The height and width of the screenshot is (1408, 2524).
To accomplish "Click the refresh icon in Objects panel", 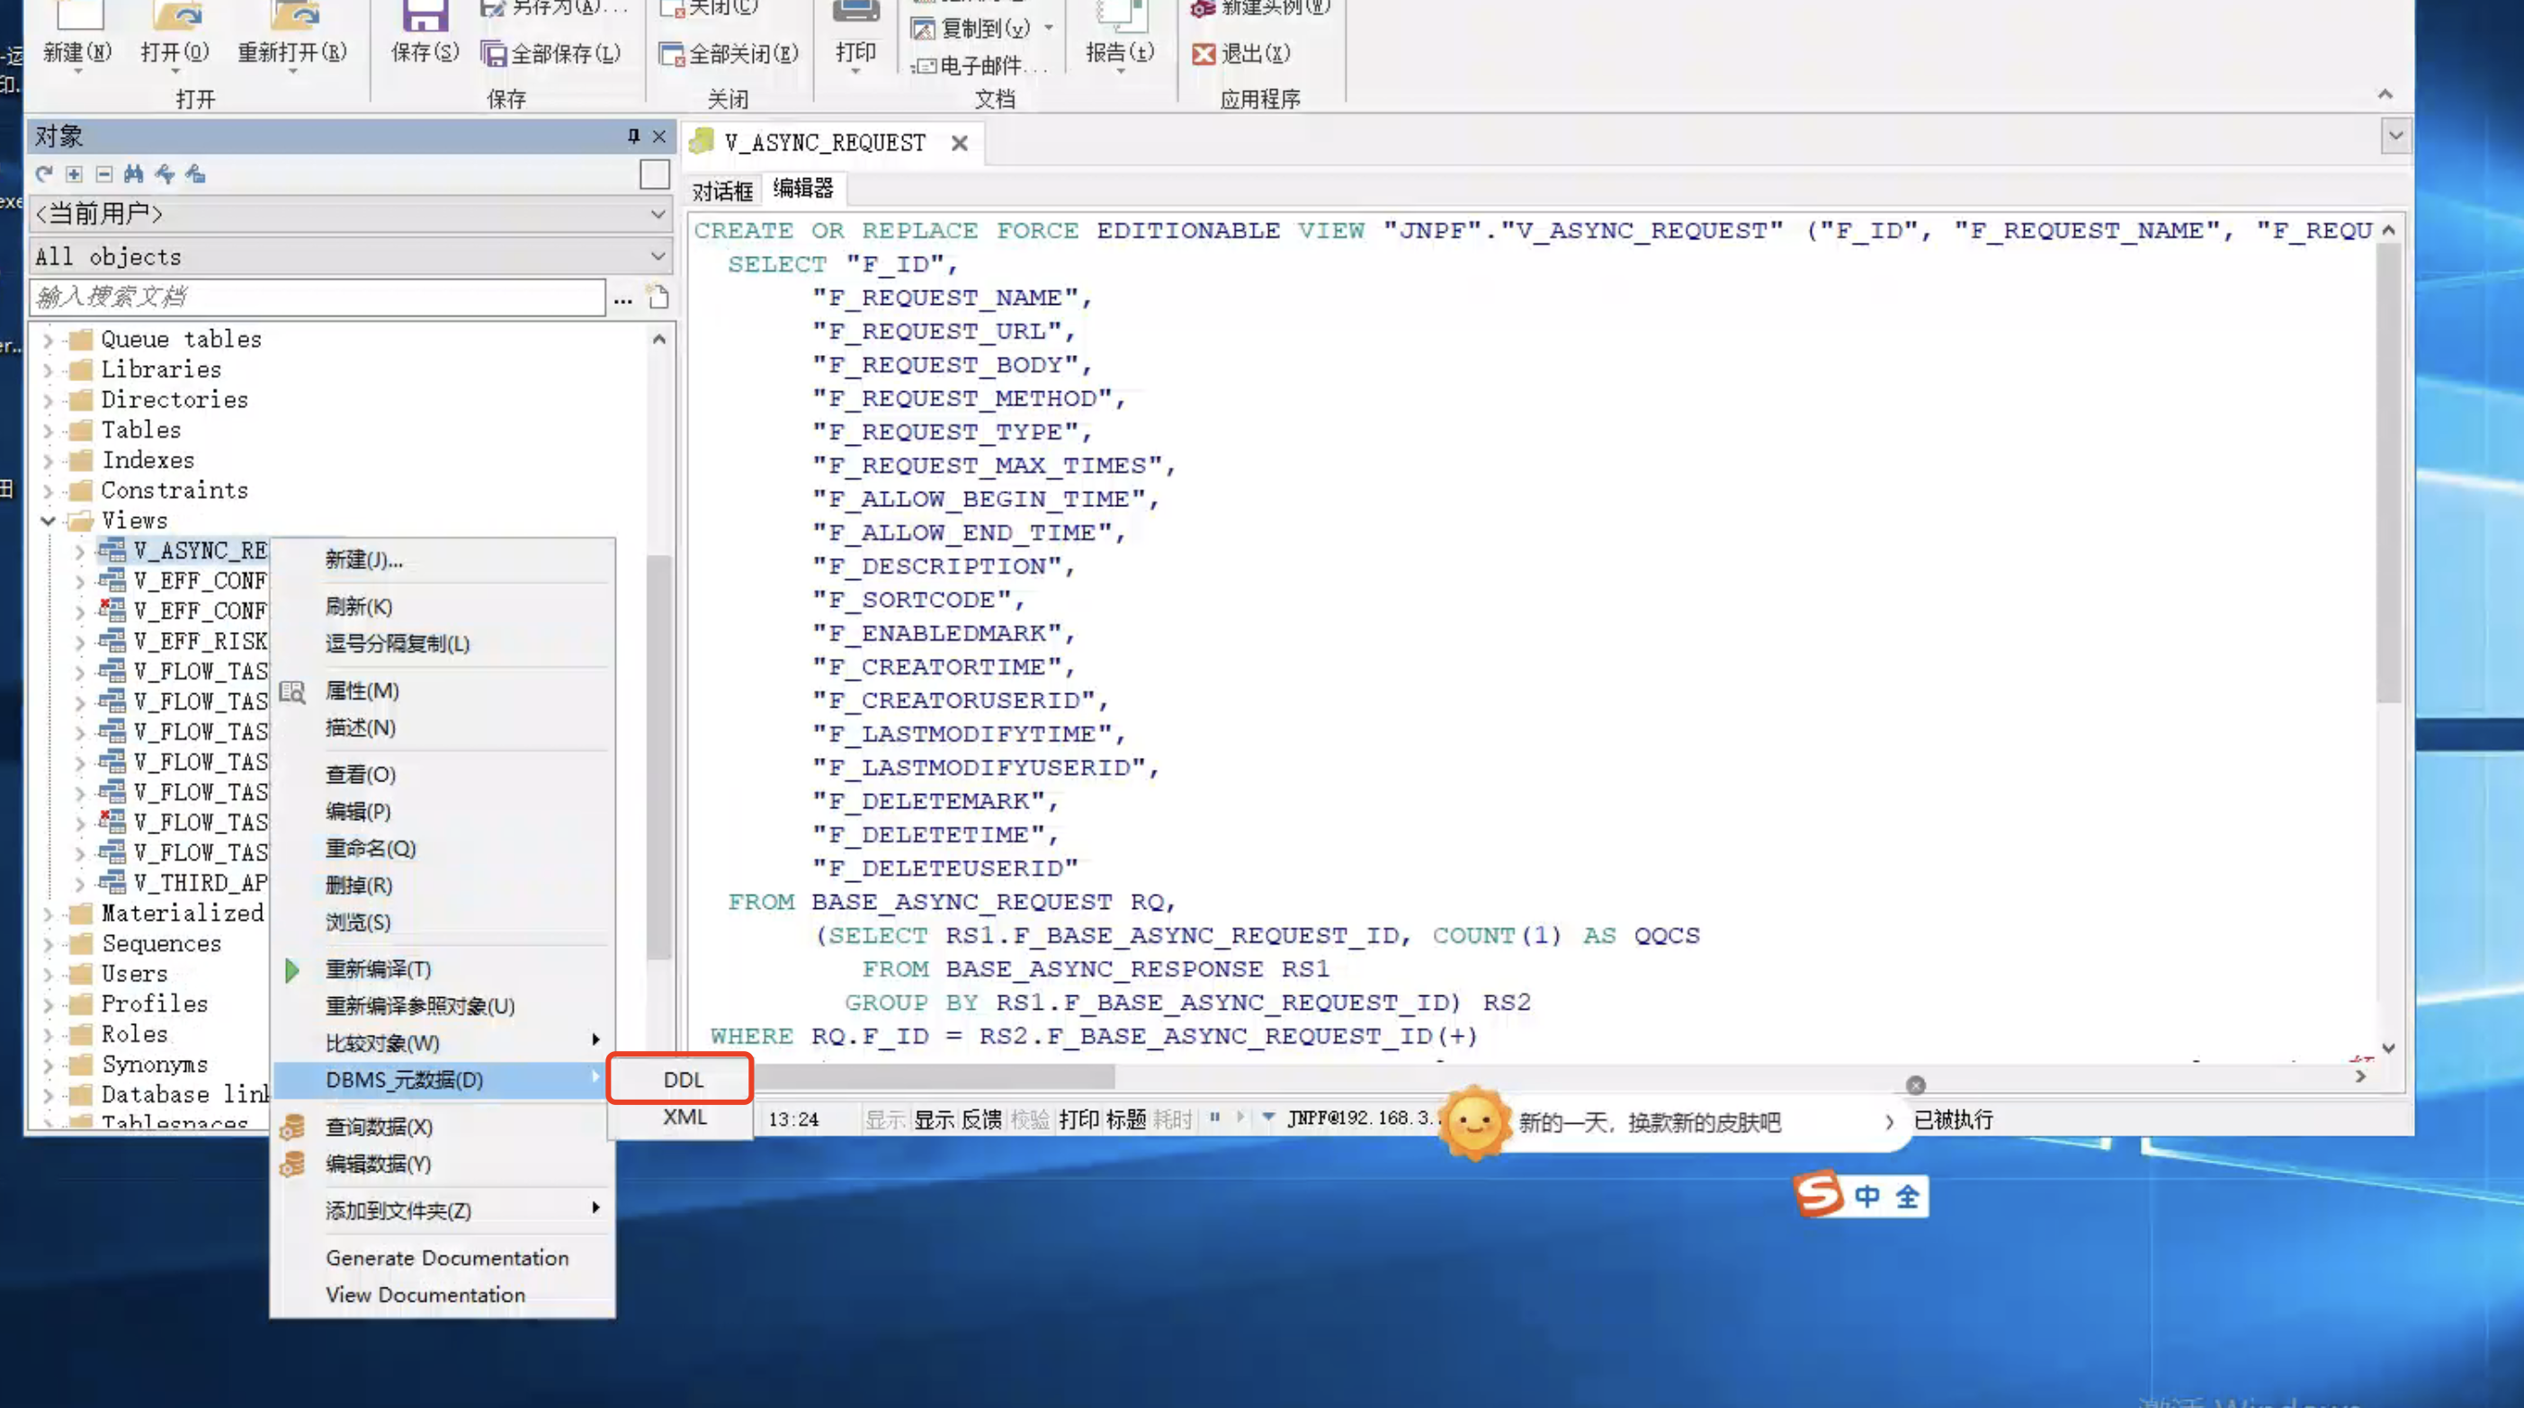I will (x=43, y=174).
